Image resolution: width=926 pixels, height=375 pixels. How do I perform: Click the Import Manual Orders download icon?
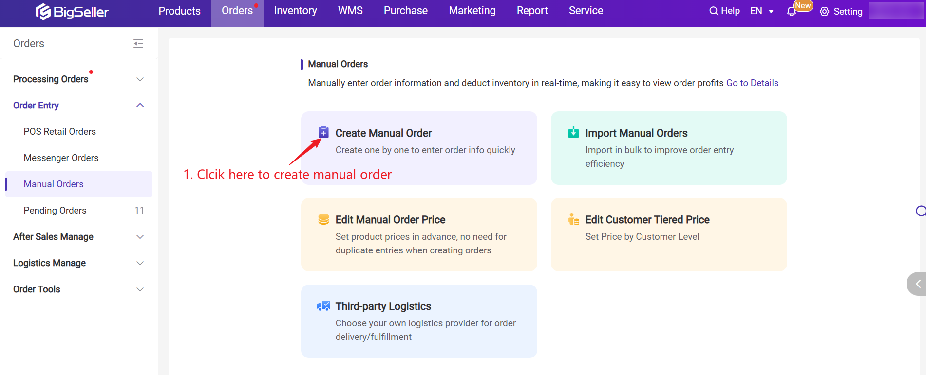click(x=573, y=132)
